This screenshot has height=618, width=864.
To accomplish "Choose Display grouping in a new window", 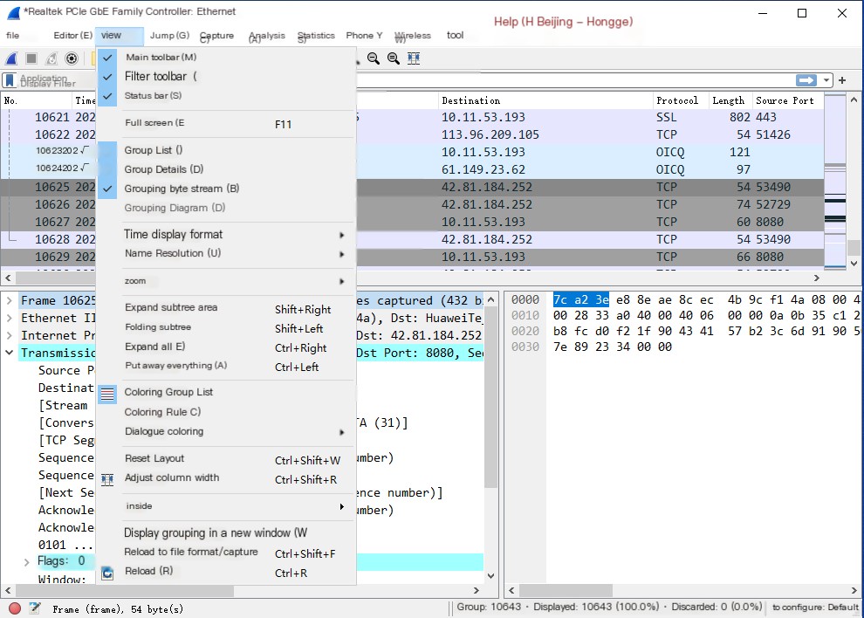I will [226, 533].
